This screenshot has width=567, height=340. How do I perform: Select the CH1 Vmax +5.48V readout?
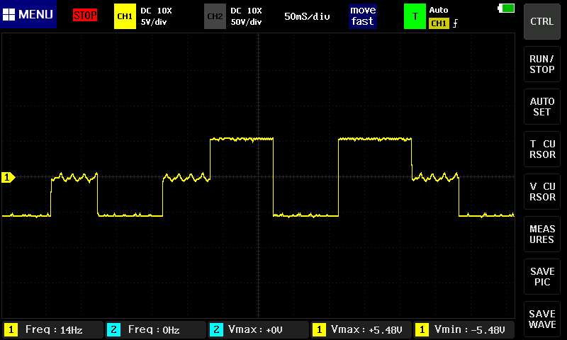360,330
